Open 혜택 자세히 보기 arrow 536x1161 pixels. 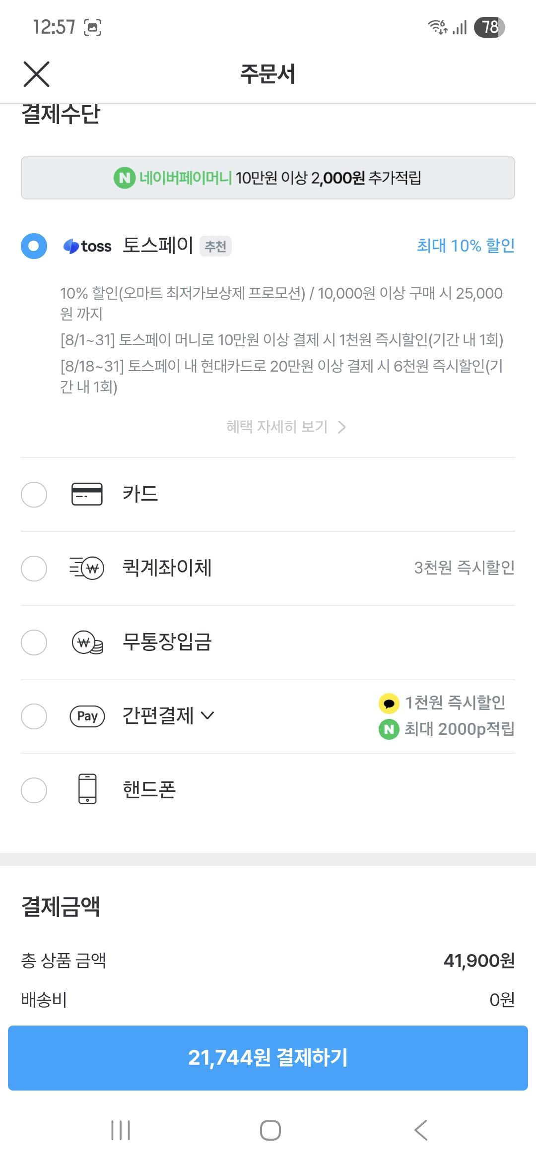[x=341, y=427]
